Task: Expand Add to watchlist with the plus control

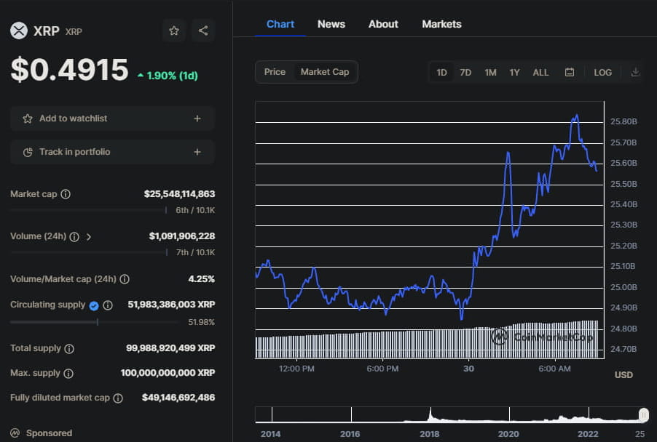Action: point(197,118)
